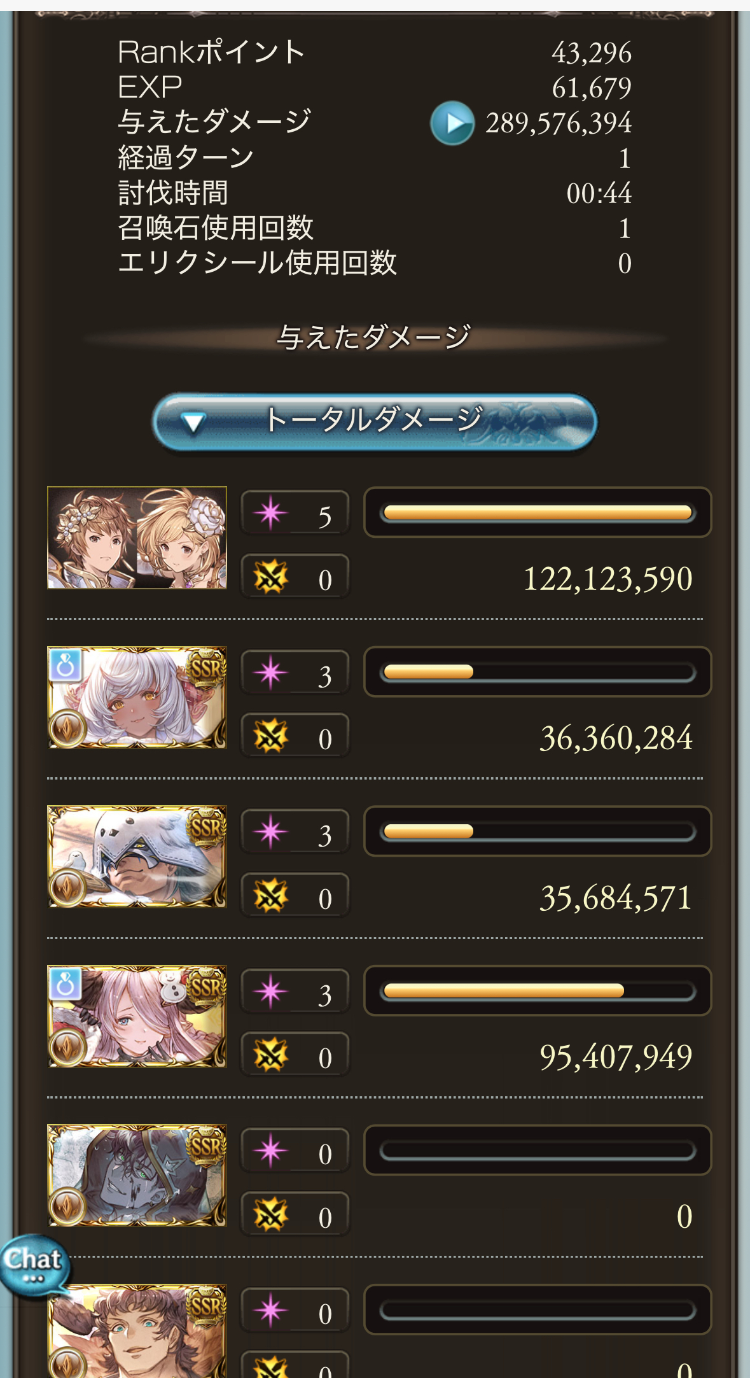Click the yellow burst icon in 35,684,571 row

270,896
